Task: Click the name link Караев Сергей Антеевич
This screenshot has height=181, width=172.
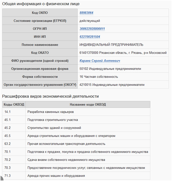Action: [100, 61]
